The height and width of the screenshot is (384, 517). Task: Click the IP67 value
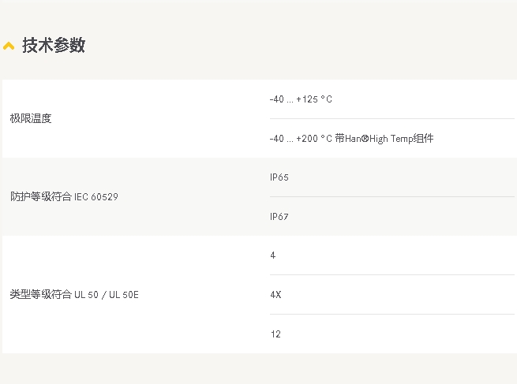tap(279, 216)
